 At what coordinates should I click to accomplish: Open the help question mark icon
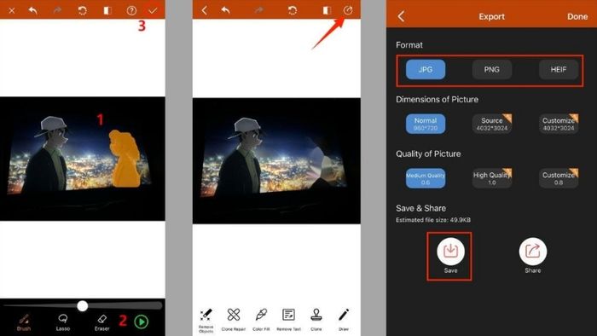tap(131, 10)
